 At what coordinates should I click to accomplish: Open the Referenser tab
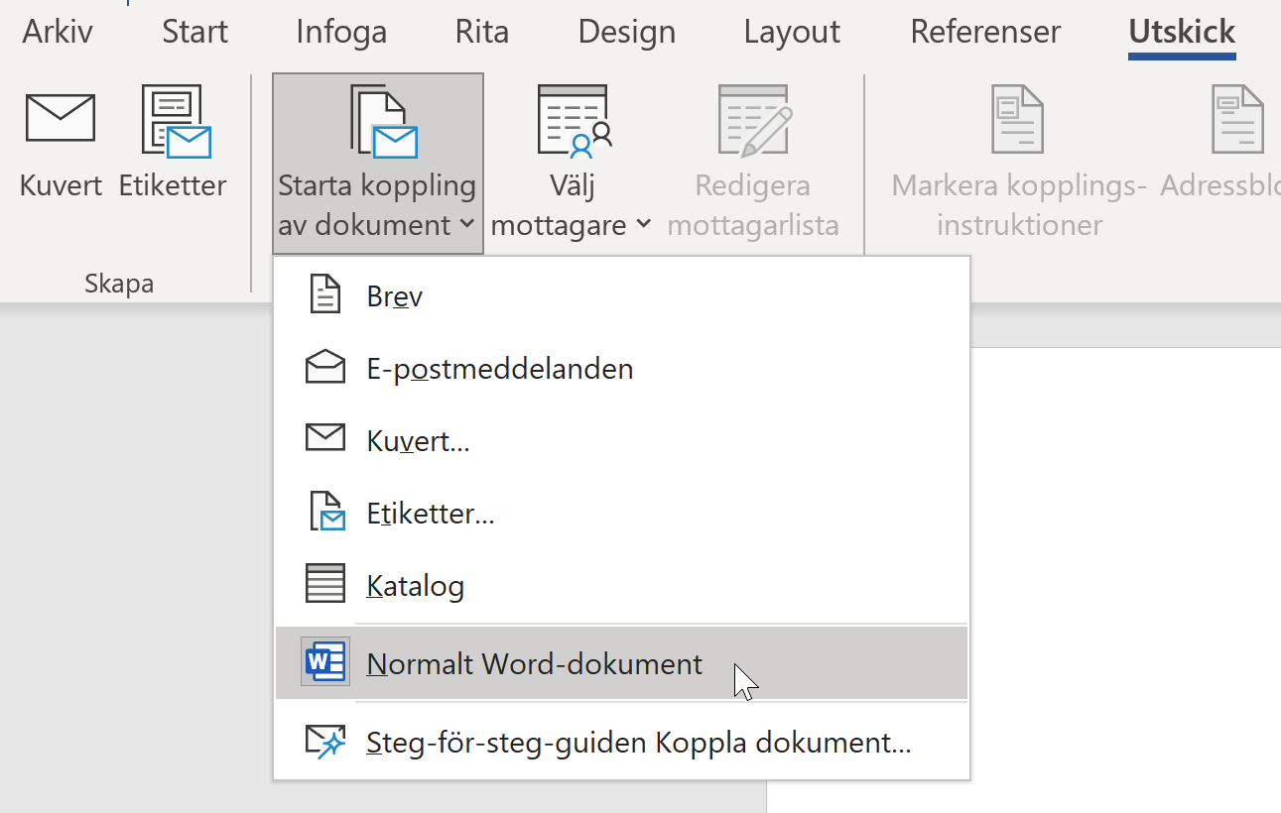click(985, 32)
